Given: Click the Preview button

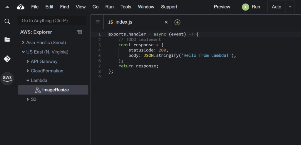Looking at the screenshot, I should pyautogui.click(x=222, y=7).
